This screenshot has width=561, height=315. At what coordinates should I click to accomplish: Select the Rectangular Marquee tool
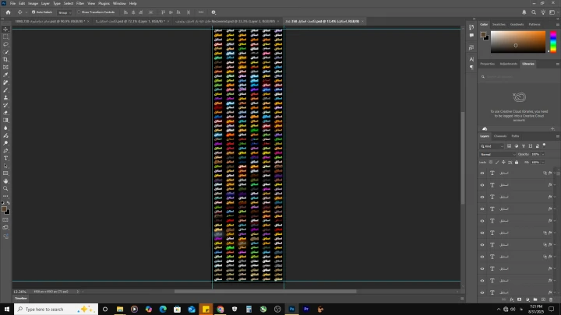(x=5, y=37)
